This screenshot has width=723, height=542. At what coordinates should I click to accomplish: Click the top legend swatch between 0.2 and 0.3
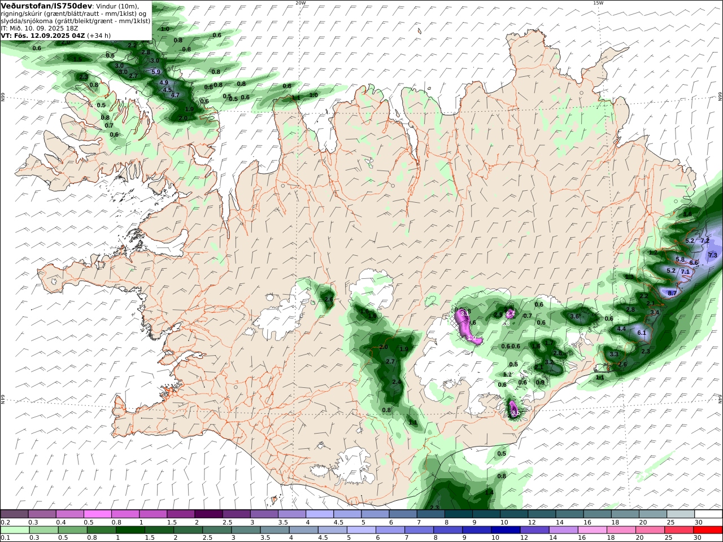[14, 514]
